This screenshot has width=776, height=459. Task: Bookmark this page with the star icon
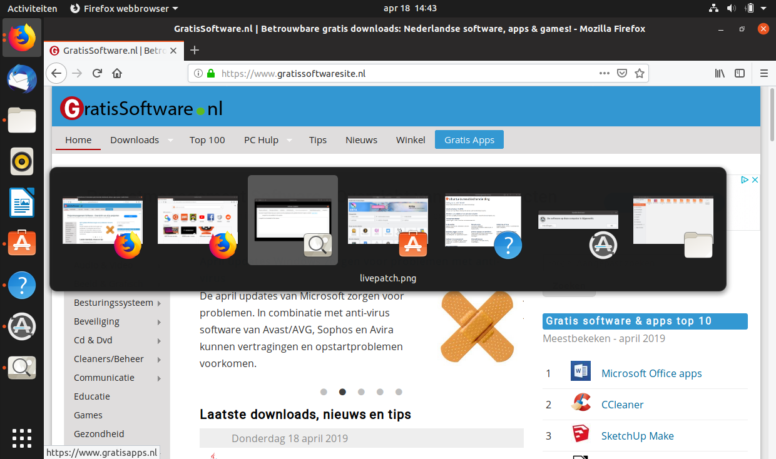639,73
